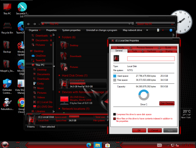This screenshot has width=196, height=148.
Task: Uncheck Allow files to have contents indexed
Action: point(115,119)
